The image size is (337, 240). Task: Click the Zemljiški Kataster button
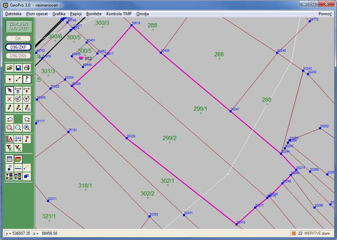[x=18, y=26]
